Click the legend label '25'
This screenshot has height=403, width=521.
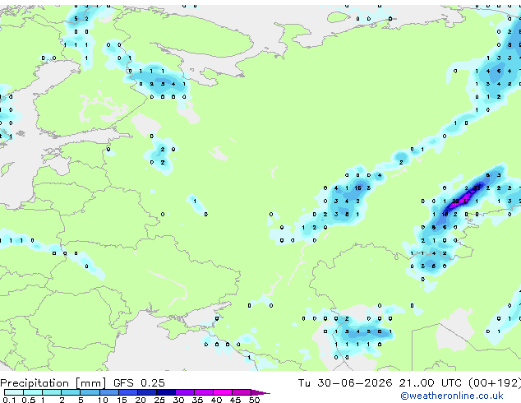pos(159,400)
